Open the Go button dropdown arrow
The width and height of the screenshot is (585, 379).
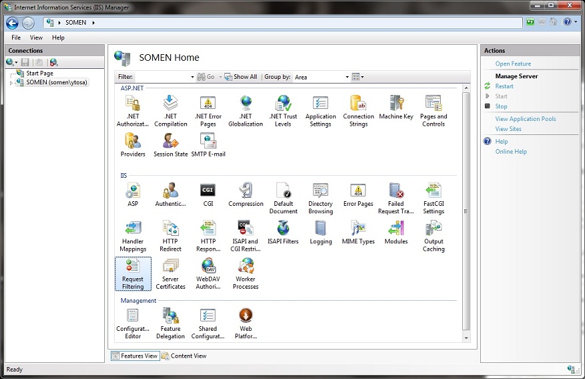220,77
